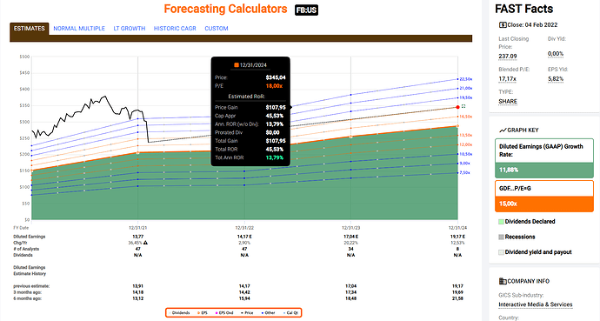Toggle EPS Ovd series in legend
The image size is (600, 321).
point(224,313)
